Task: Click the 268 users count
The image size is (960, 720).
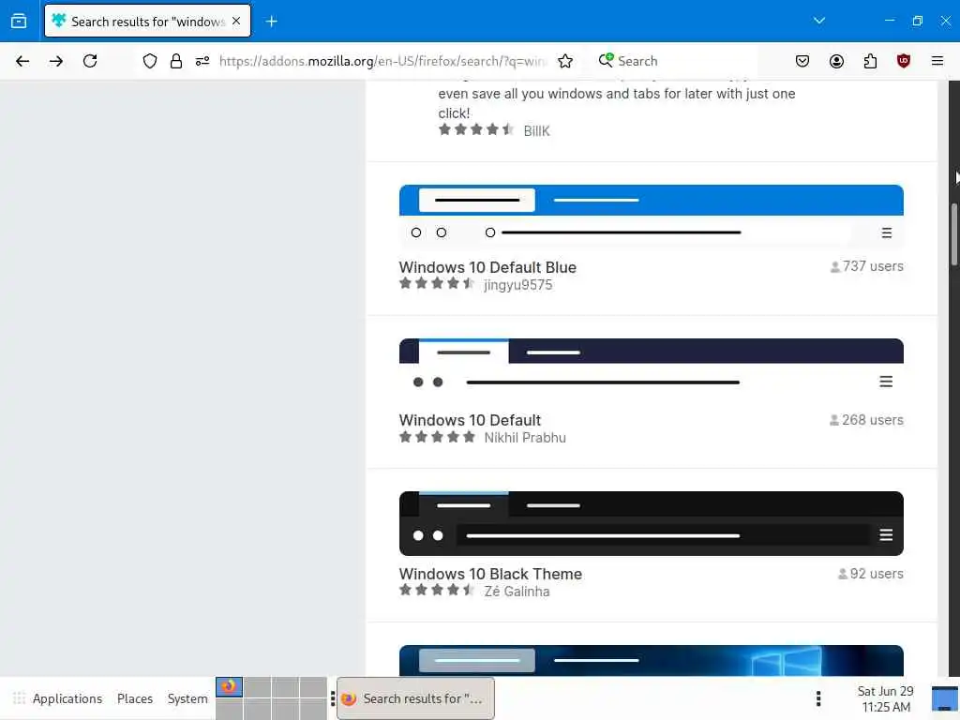Action: (865, 421)
